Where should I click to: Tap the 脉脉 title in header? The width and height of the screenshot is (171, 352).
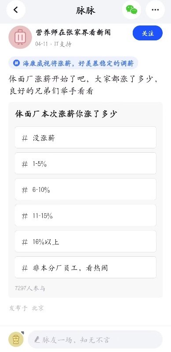[x=85, y=10]
